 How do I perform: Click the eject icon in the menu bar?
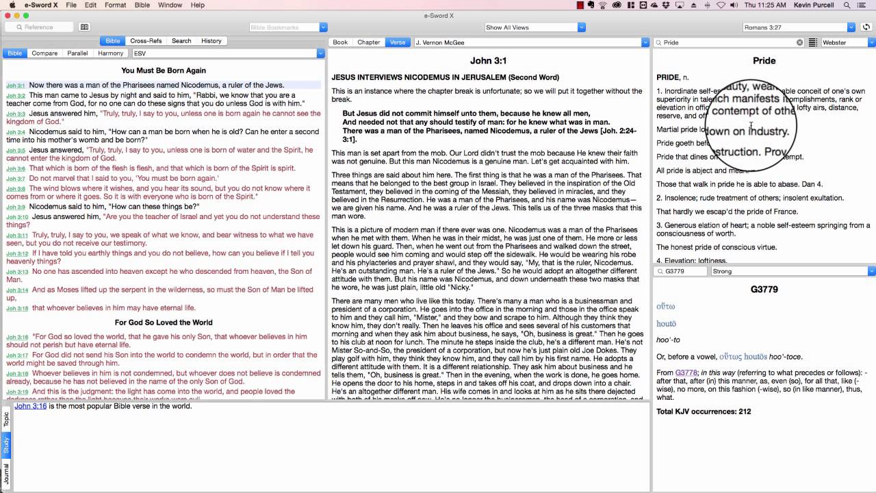point(693,5)
